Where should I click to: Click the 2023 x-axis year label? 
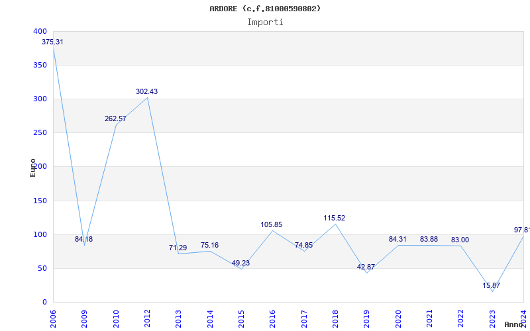(x=492, y=319)
